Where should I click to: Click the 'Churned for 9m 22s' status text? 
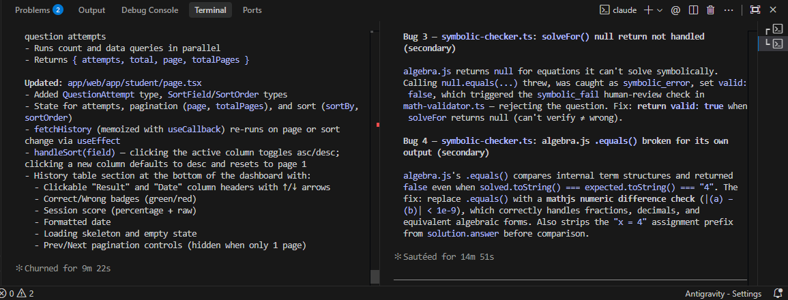pyautogui.click(x=68, y=269)
